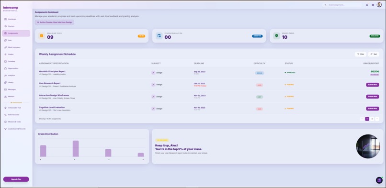This screenshot has height=188, width=386.
Task: Open Mock Interviews sidebar icon
Action: pyautogui.click(x=5, y=47)
